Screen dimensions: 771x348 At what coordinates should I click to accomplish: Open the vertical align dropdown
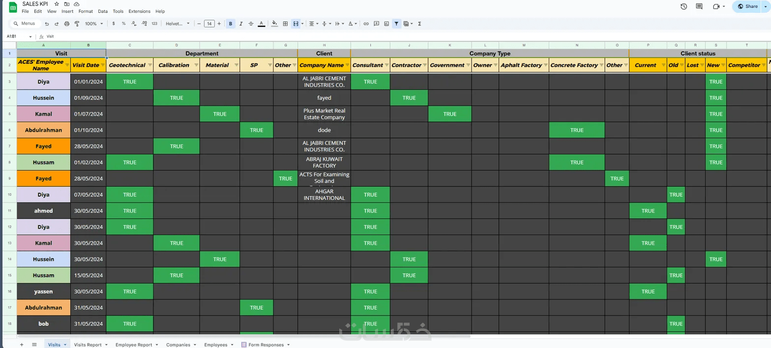(326, 24)
